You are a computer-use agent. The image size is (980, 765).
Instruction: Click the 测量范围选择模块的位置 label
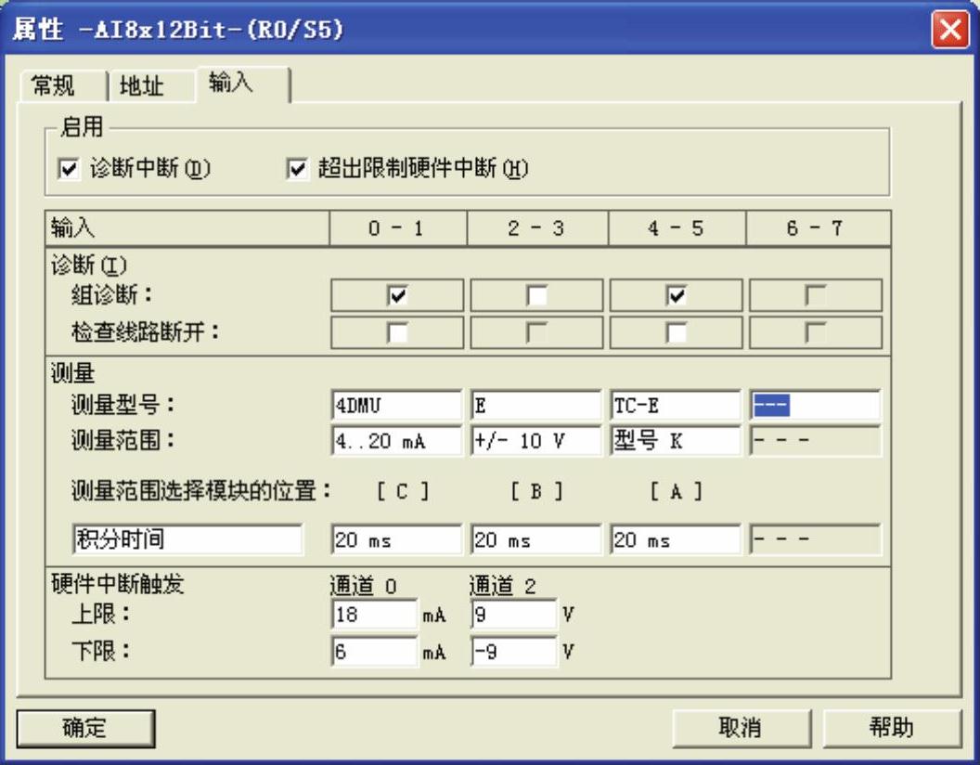tap(200, 492)
